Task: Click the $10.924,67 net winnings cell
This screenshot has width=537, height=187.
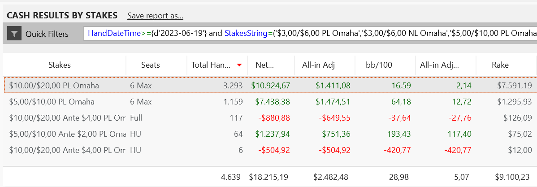Action: click(x=271, y=86)
